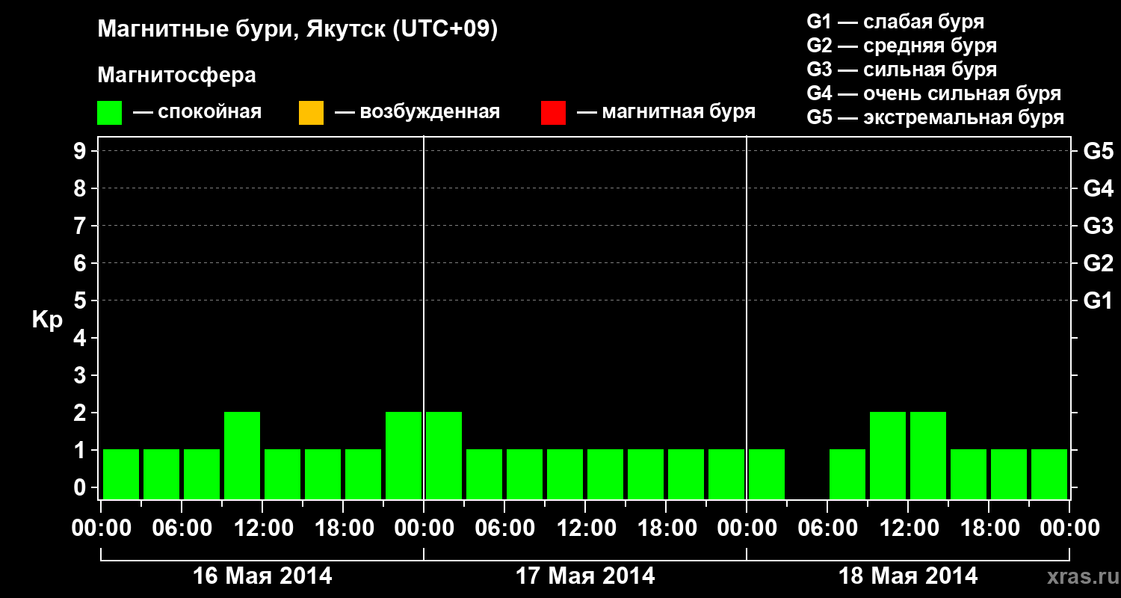Click the '18 Мая 2014' date label
The height and width of the screenshot is (598, 1121).
908,576
